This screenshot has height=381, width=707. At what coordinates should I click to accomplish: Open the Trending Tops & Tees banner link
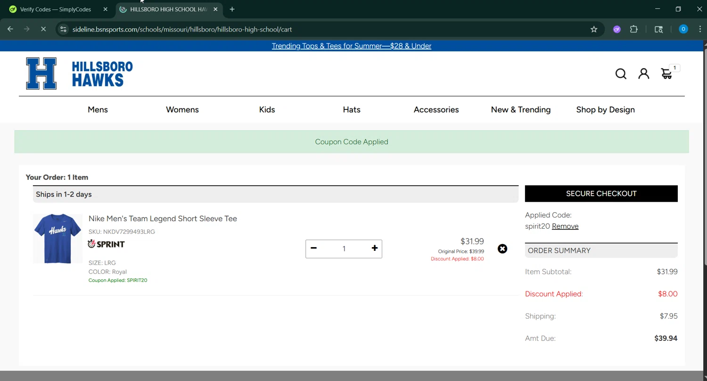coord(351,46)
